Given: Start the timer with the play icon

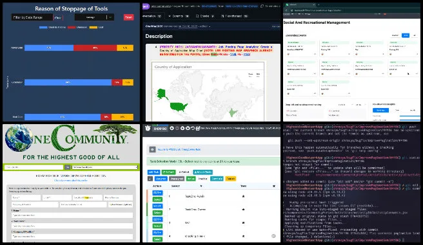Looking at the screenshot, I should pyautogui.click(x=182, y=128).
